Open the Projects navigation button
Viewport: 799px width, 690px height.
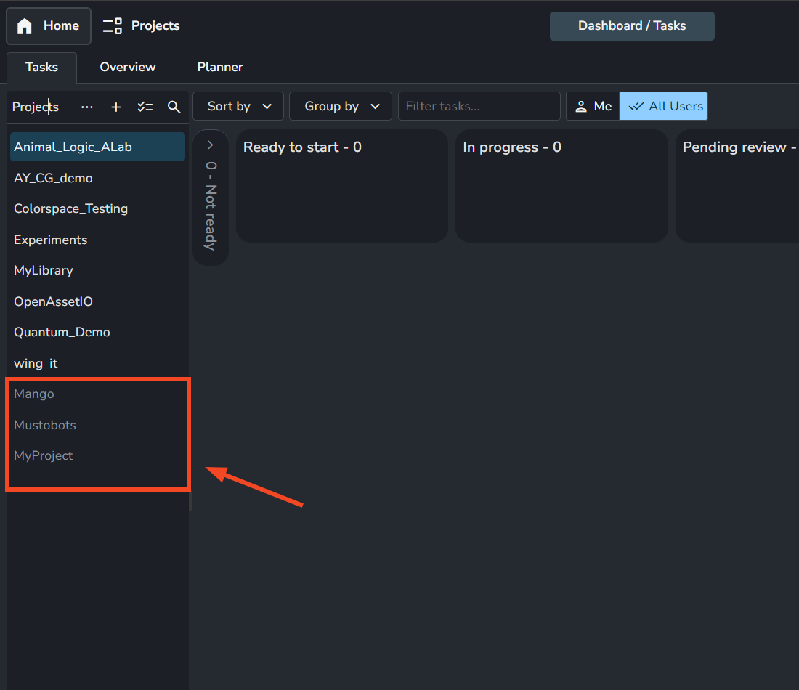pyautogui.click(x=141, y=26)
